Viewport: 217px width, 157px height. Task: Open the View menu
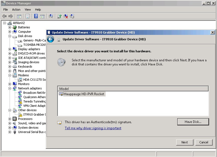pyautogui.click(x=28, y=9)
